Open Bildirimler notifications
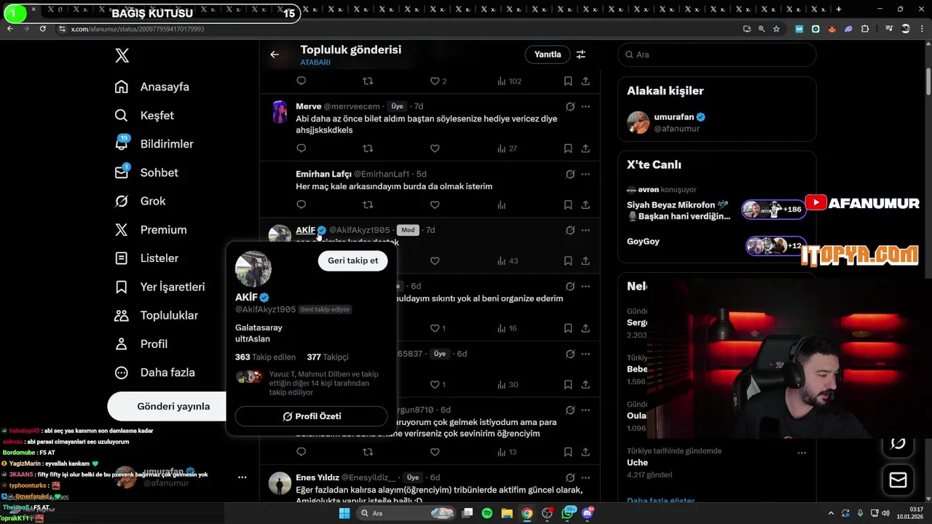 (x=154, y=143)
